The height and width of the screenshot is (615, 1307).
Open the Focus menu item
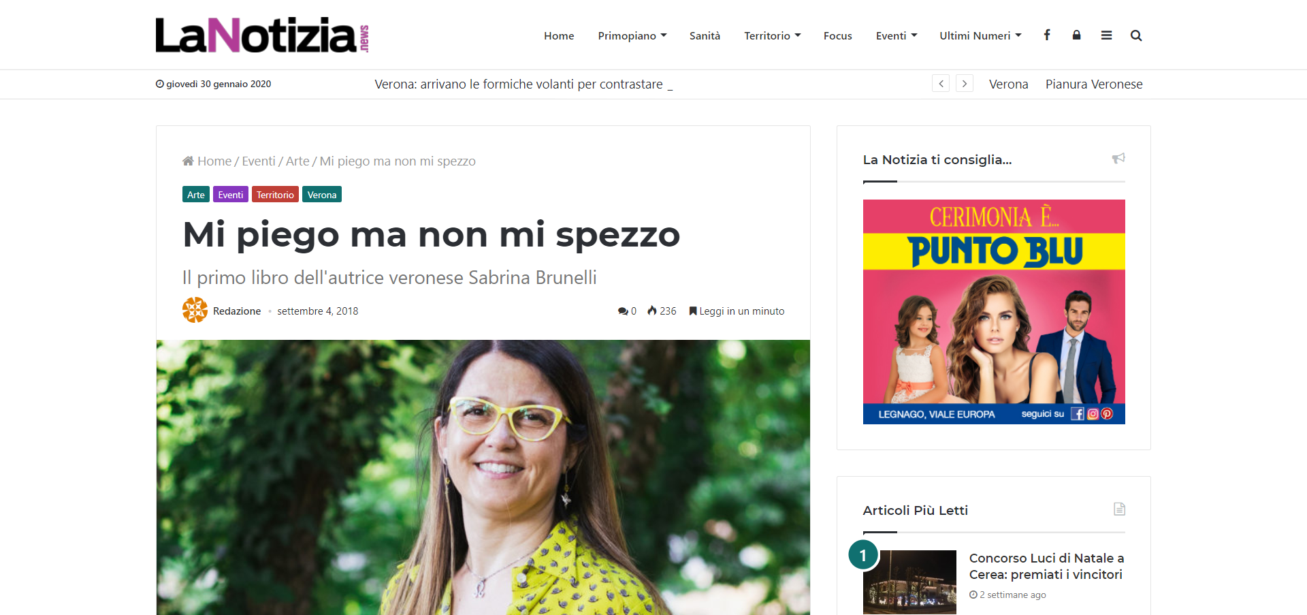[838, 35]
